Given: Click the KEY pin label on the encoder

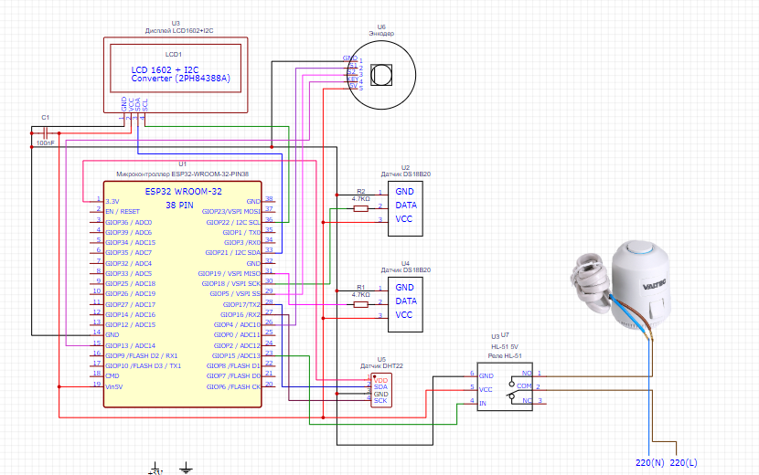Looking at the screenshot, I should [352, 79].
